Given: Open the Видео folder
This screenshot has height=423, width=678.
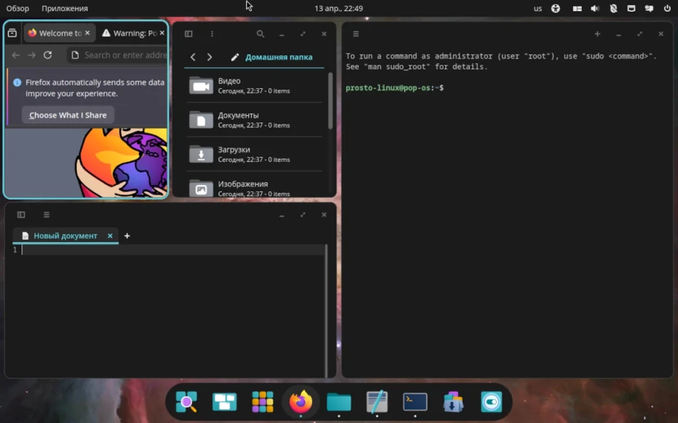Looking at the screenshot, I should tap(254, 85).
